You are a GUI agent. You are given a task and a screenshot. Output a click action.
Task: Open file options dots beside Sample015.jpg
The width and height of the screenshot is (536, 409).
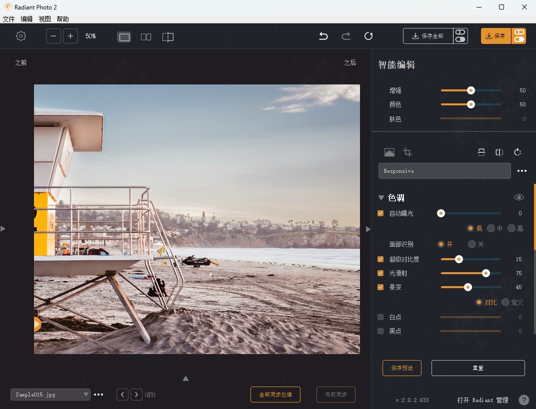98,395
